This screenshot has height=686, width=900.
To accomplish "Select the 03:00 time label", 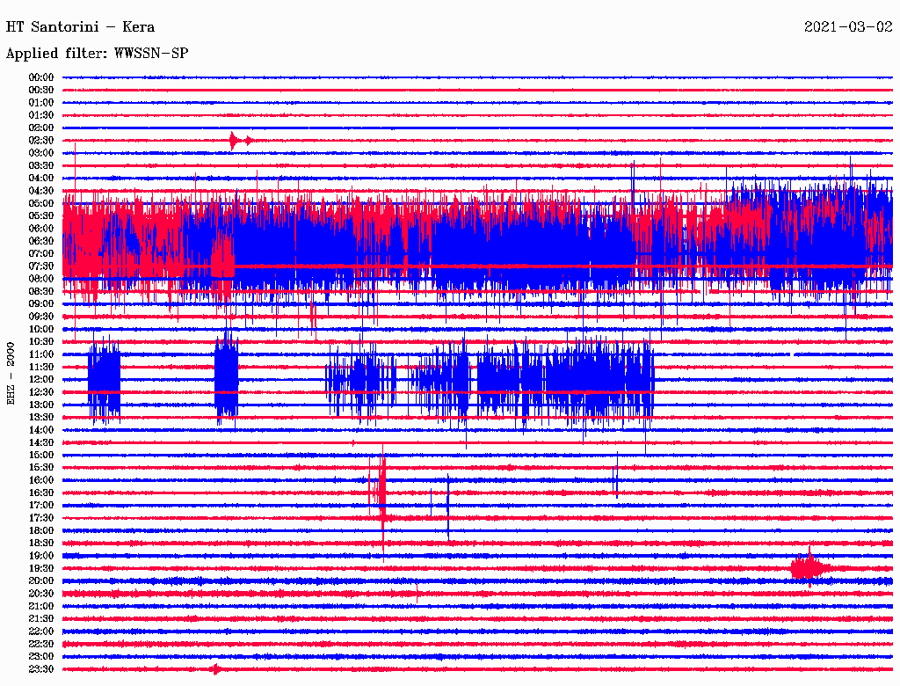I will [41, 153].
